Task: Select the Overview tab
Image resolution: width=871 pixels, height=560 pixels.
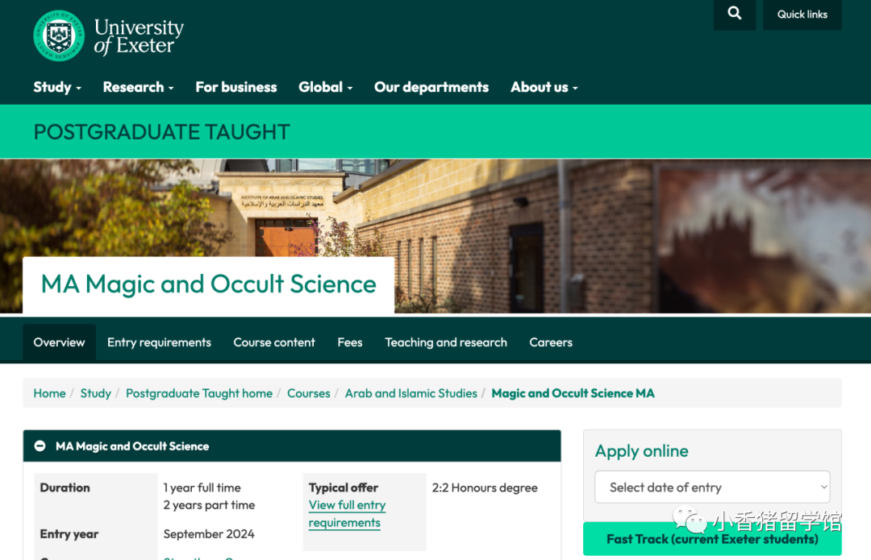Action: pos(59,342)
